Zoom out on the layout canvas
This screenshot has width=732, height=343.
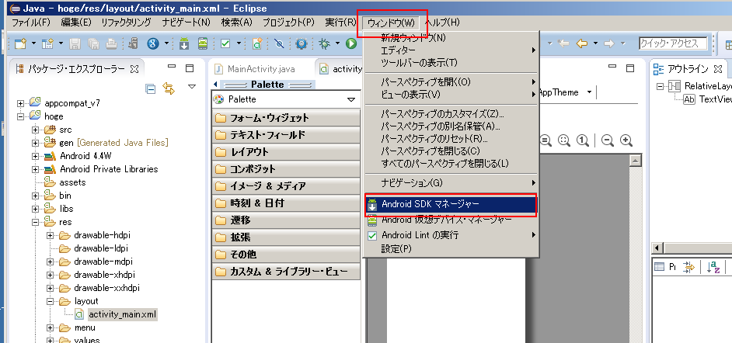[608, 140]
